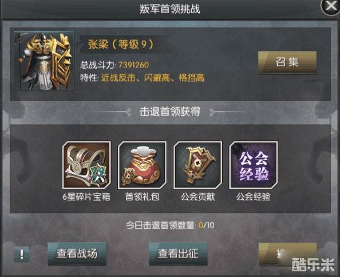Click the 张梁 boss portrait

[44, 61]
